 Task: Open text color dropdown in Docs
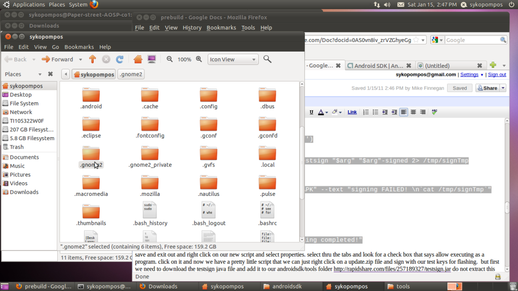pyautogui.click(x=327, y=112)
